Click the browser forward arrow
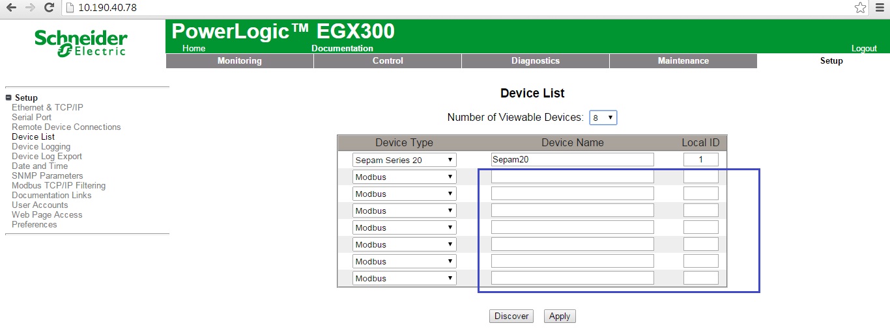Image resolution: width=890 pixels, height=334 pixels. coord(30,8)
